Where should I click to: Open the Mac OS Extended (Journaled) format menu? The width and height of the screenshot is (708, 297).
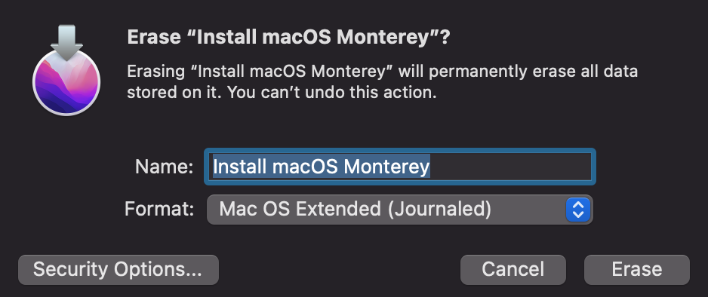[x=399, y=209]
